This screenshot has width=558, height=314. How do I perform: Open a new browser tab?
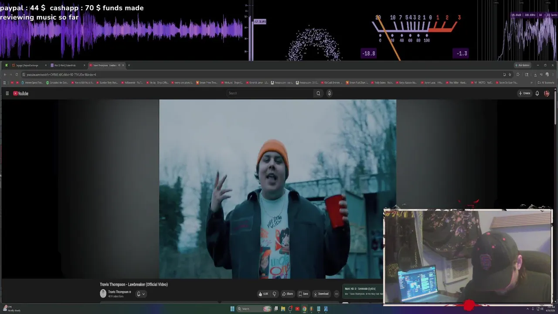point(129,65)
